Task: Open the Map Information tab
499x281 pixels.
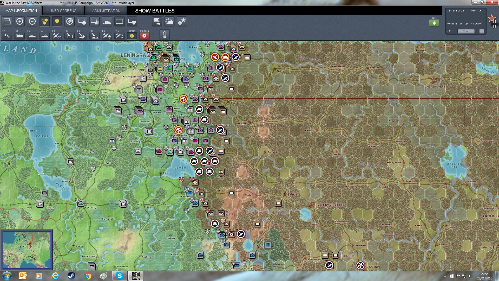Action: 21,11
